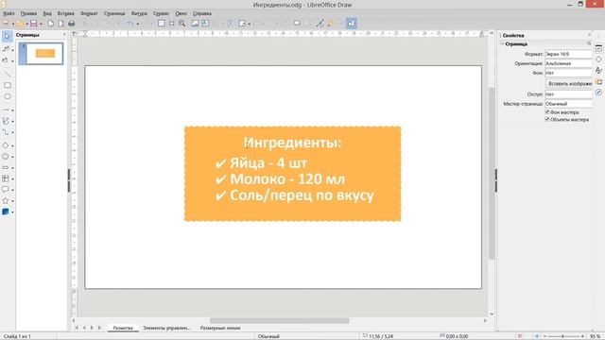Select the Callouts speech bubble tool
The height and width of the screenshot is (340, 605).
click(x=6, y=190)
